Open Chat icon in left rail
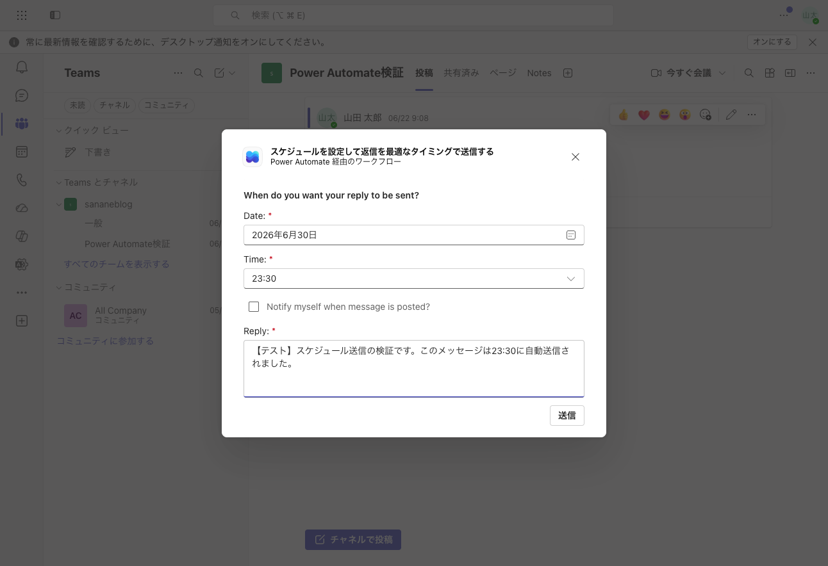The image size is (828, 566). [x=22, y=95]
